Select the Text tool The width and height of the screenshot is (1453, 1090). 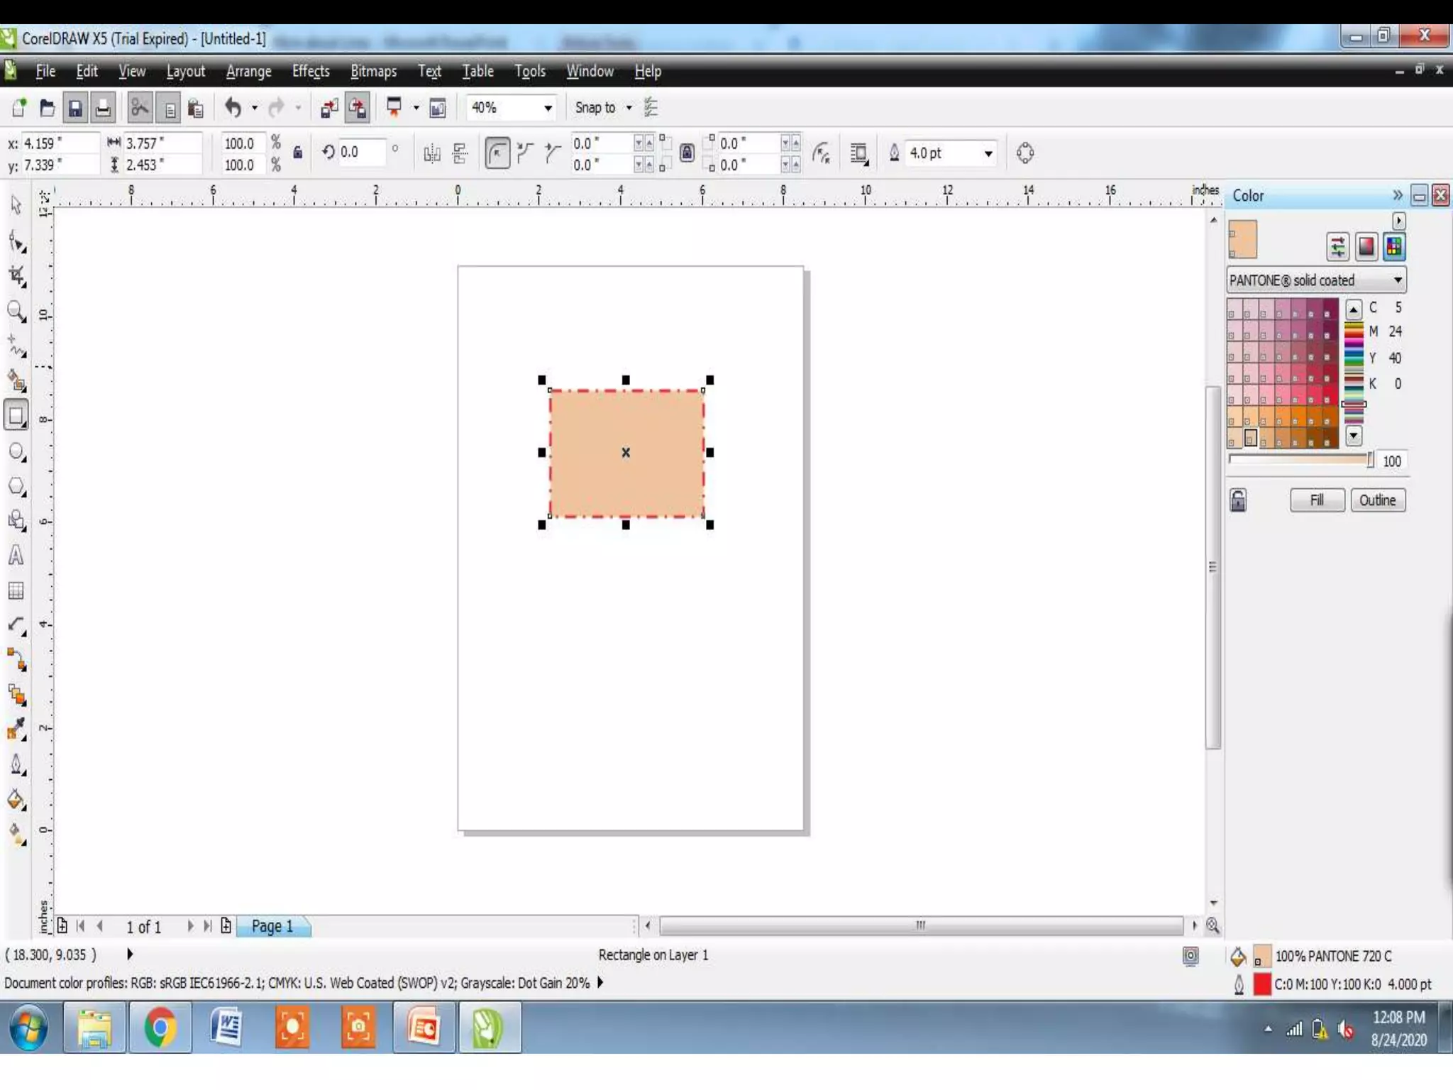click(16, 556)
